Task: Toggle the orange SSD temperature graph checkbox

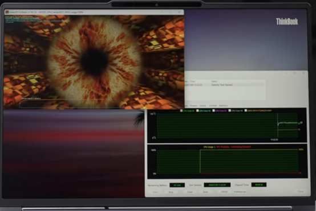Action: click(246, 110)
